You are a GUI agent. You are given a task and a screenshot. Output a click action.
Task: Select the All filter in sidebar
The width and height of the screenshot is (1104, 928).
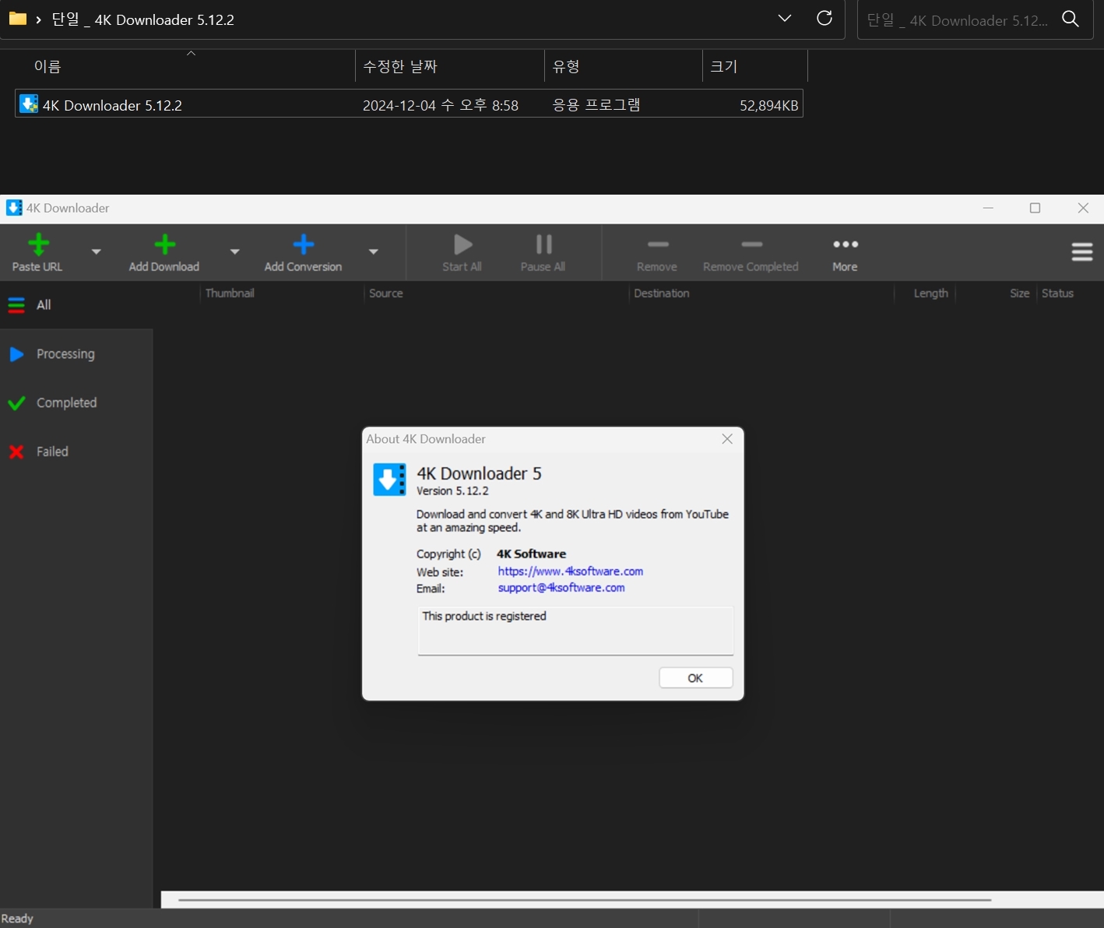76,305
